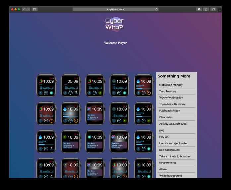Pick water drop watch with breathe complication
Image resolution: width=231 pixels, height=190 pixels.
tap(144, 141)
